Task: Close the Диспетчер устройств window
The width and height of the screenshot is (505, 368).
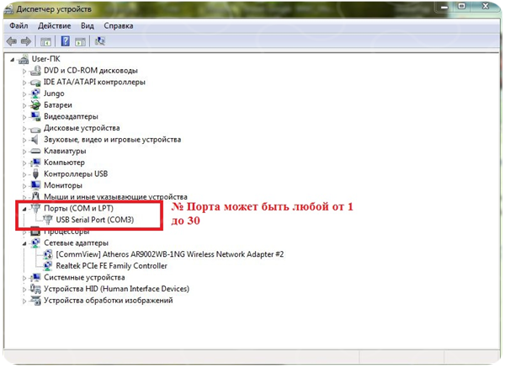Action: tap(486, 7)
